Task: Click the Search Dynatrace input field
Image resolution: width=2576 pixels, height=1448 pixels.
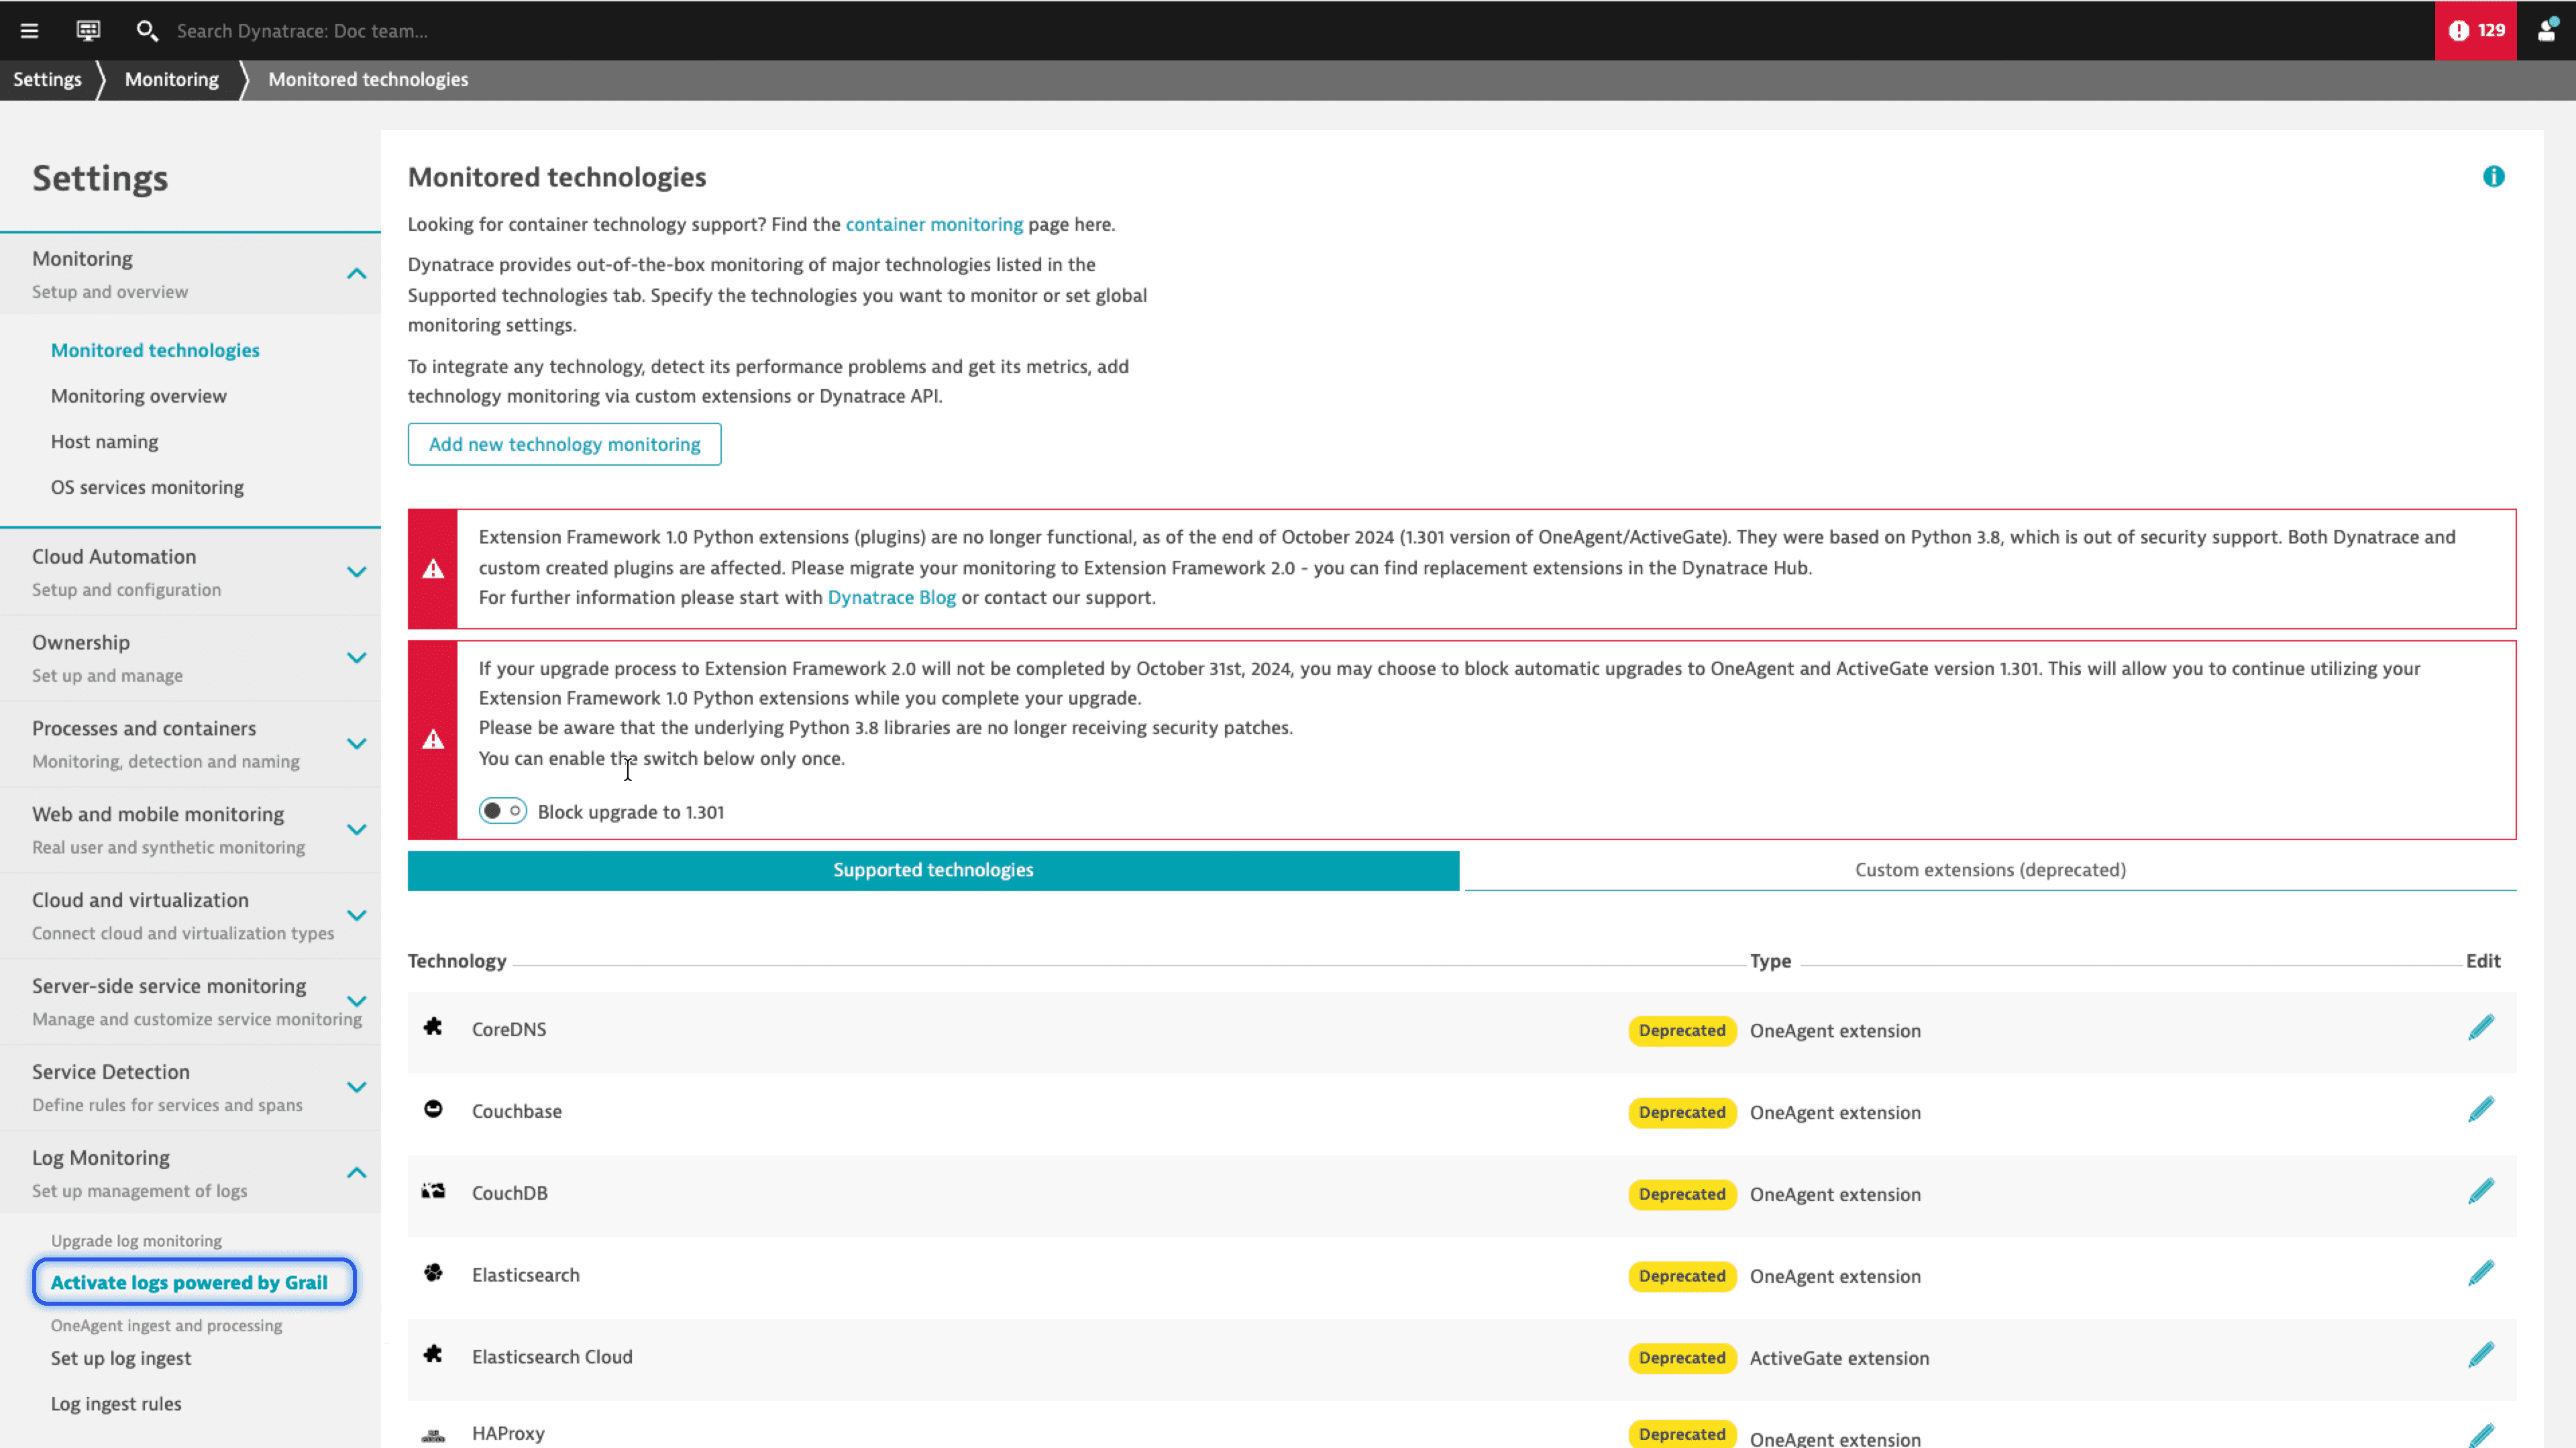Action: [x=302, y=31]
